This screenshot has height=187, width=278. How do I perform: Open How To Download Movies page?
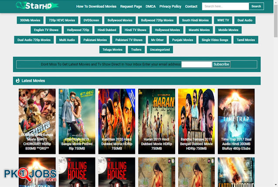pyautogui.click(x=96, y=7)
